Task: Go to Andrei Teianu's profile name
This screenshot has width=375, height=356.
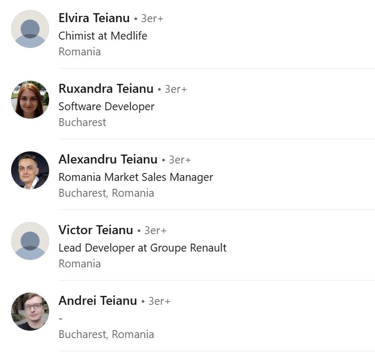Action: (98, 301)
